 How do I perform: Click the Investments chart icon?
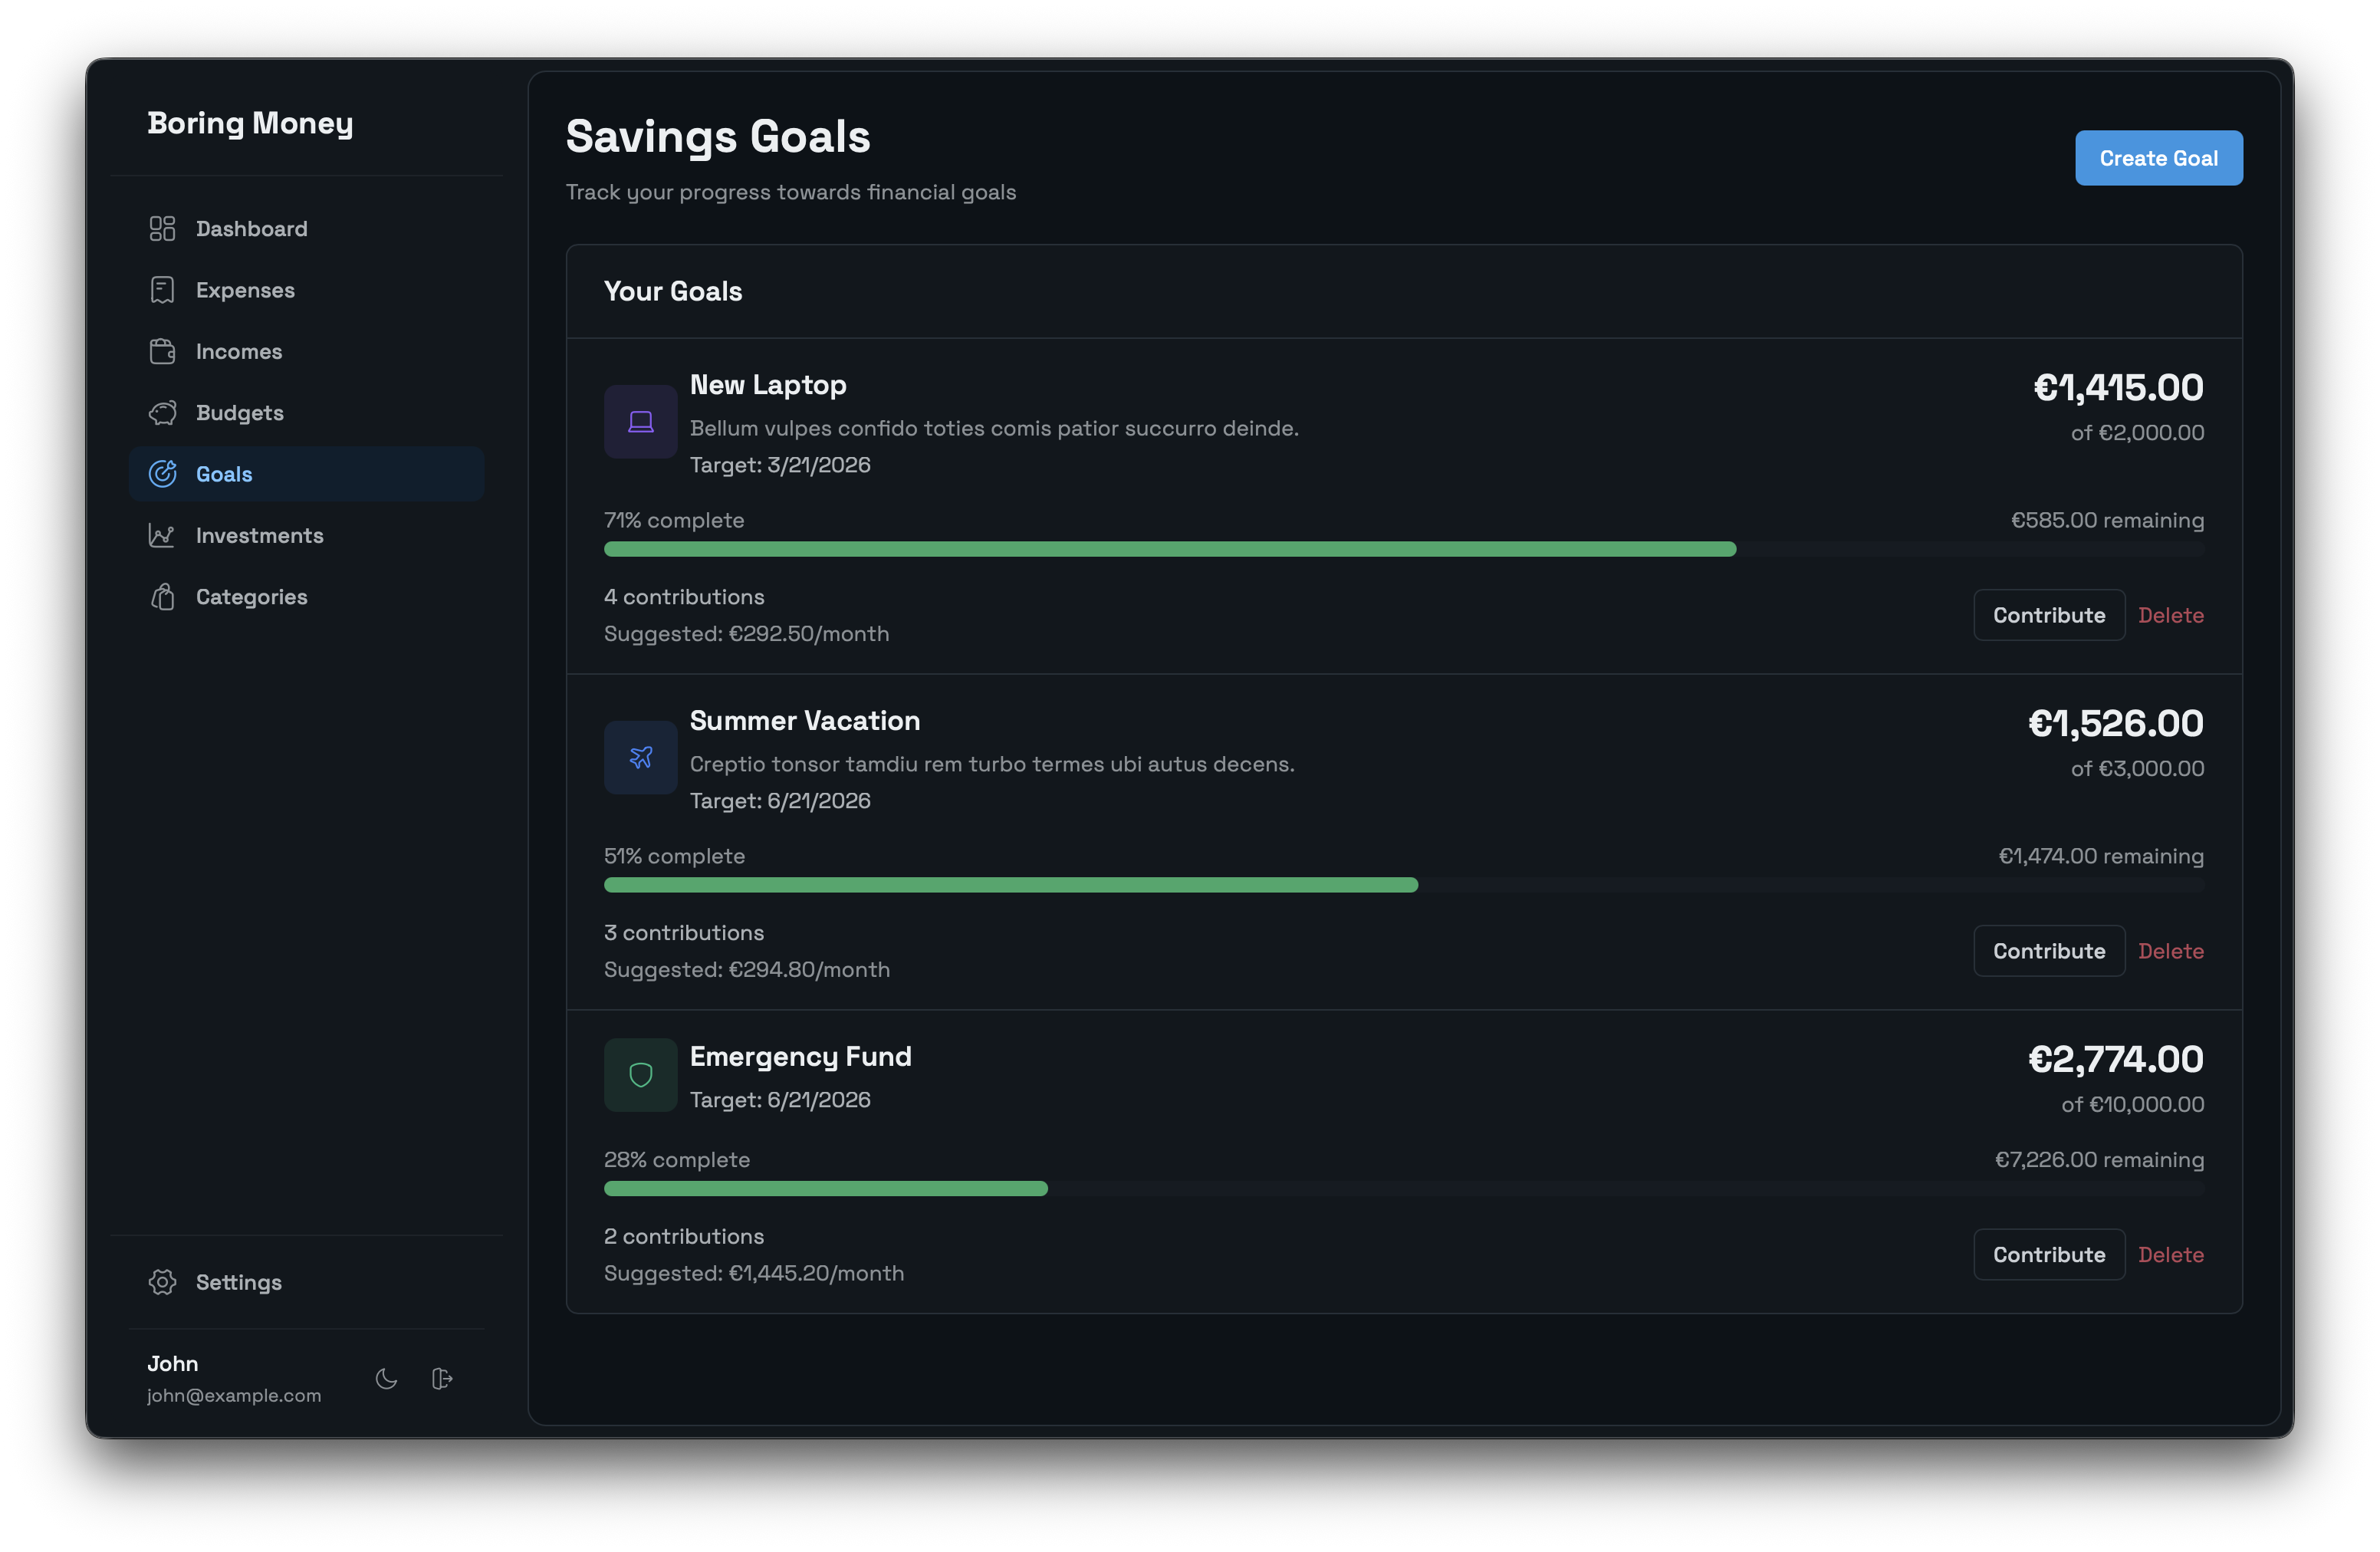(162, 536)
